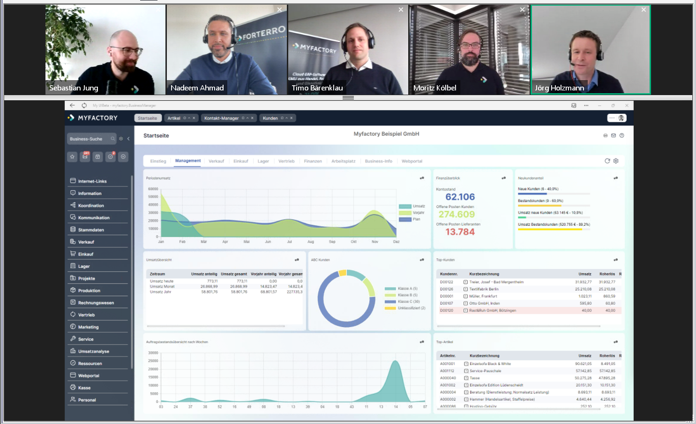Toggle the Vorjahr series in the chart legend
The width and height of the screenshot is (696, 424).
click(412, 213)
